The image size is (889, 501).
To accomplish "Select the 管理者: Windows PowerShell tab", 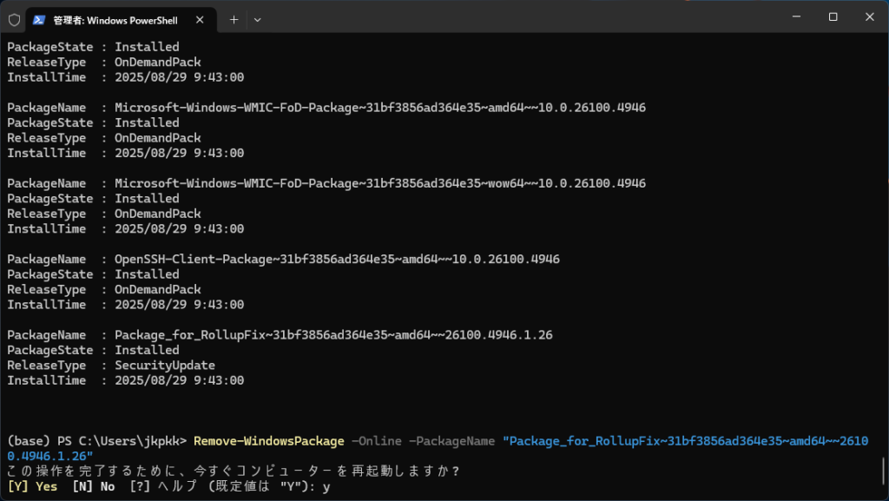I will click(x=122, y=20).
